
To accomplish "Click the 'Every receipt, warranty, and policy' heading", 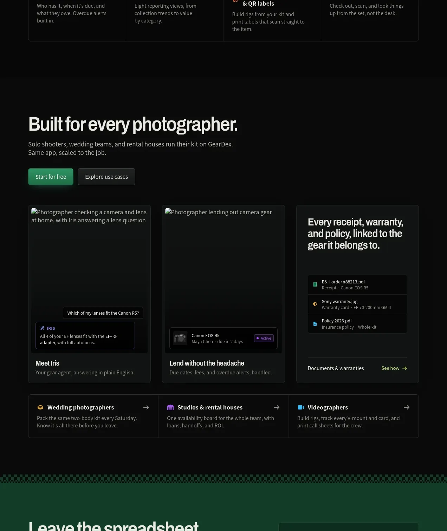I will (355, 234).
